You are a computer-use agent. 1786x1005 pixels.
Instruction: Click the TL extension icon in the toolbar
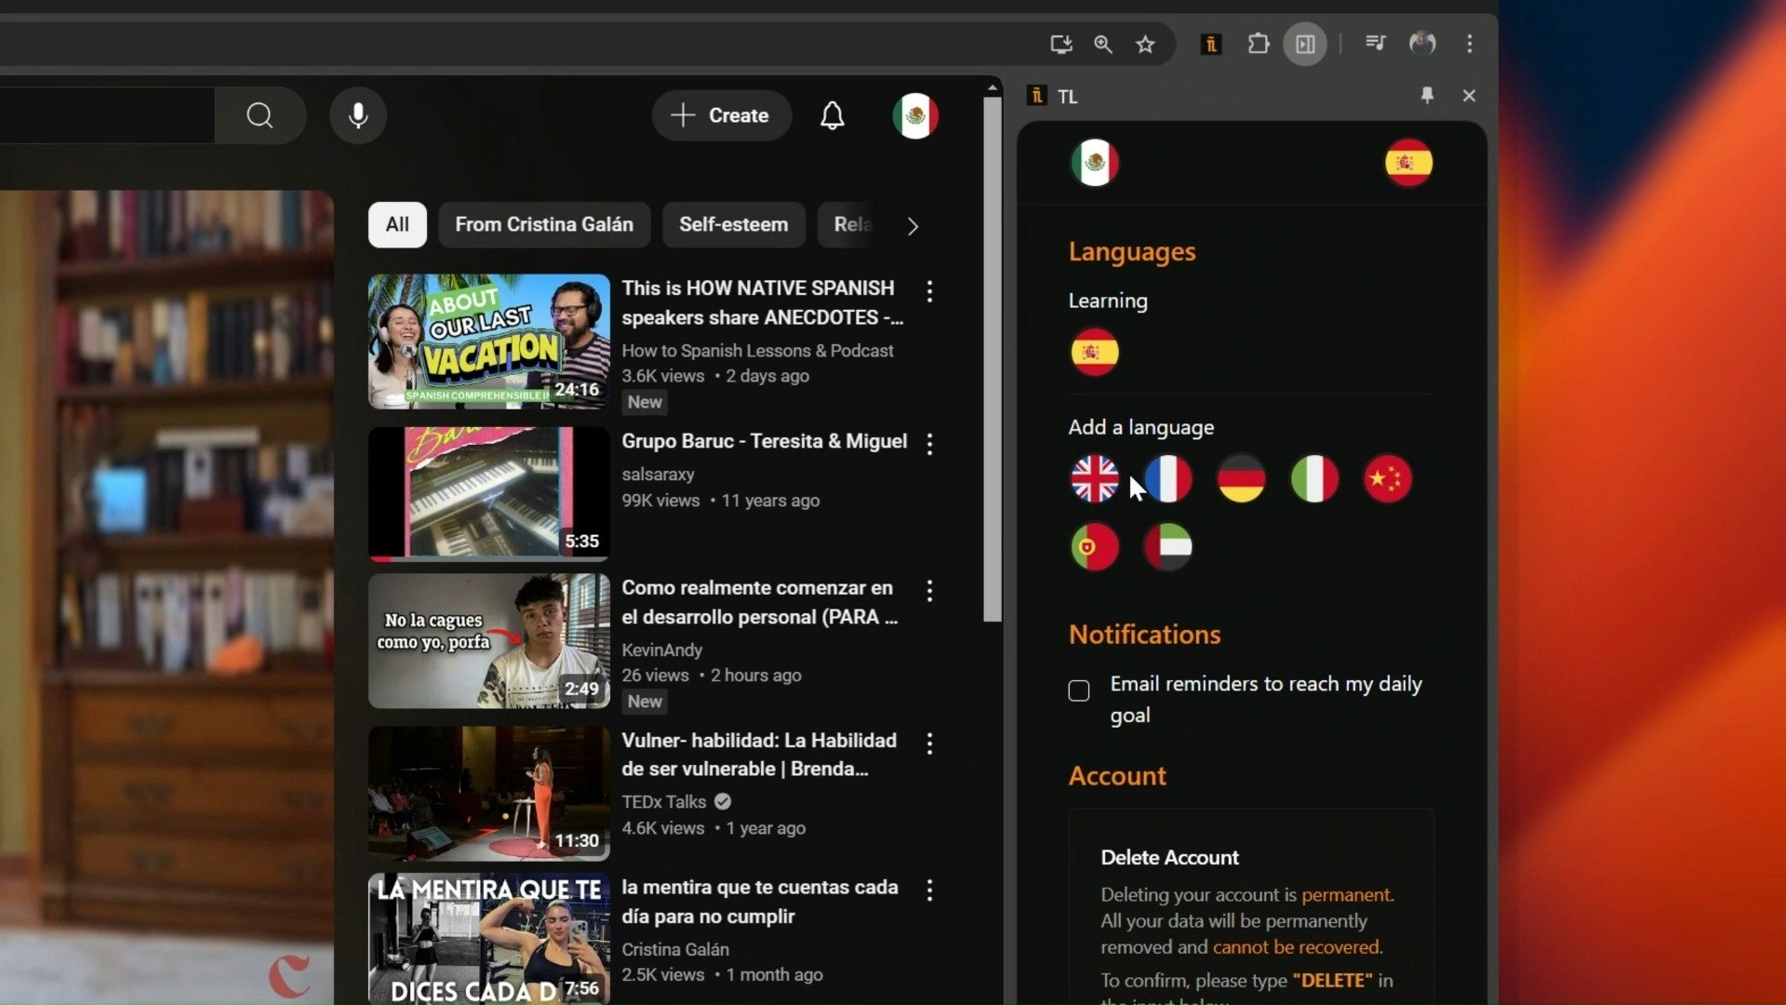1210,44
